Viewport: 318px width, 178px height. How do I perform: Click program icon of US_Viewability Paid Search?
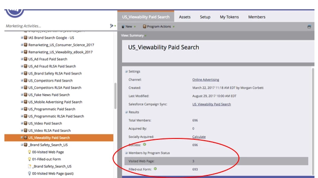tap(26, 138)
